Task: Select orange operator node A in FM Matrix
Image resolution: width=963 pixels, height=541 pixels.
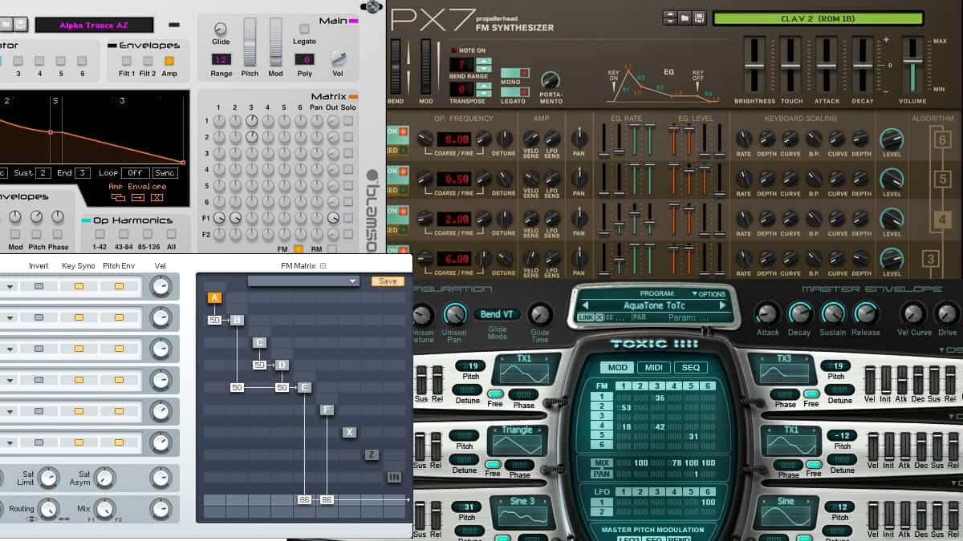Action: click(214, 298)
